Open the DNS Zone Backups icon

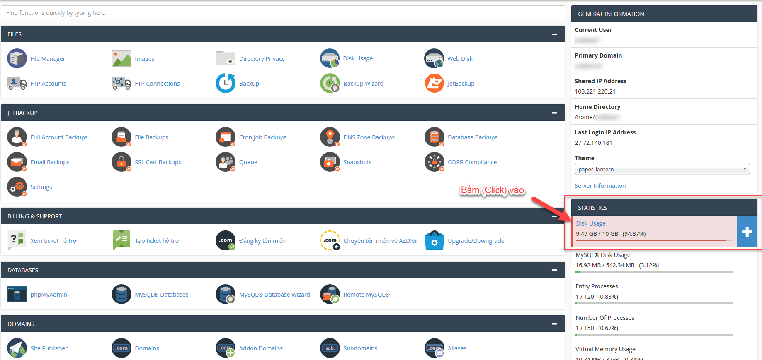tap(330, 137)
